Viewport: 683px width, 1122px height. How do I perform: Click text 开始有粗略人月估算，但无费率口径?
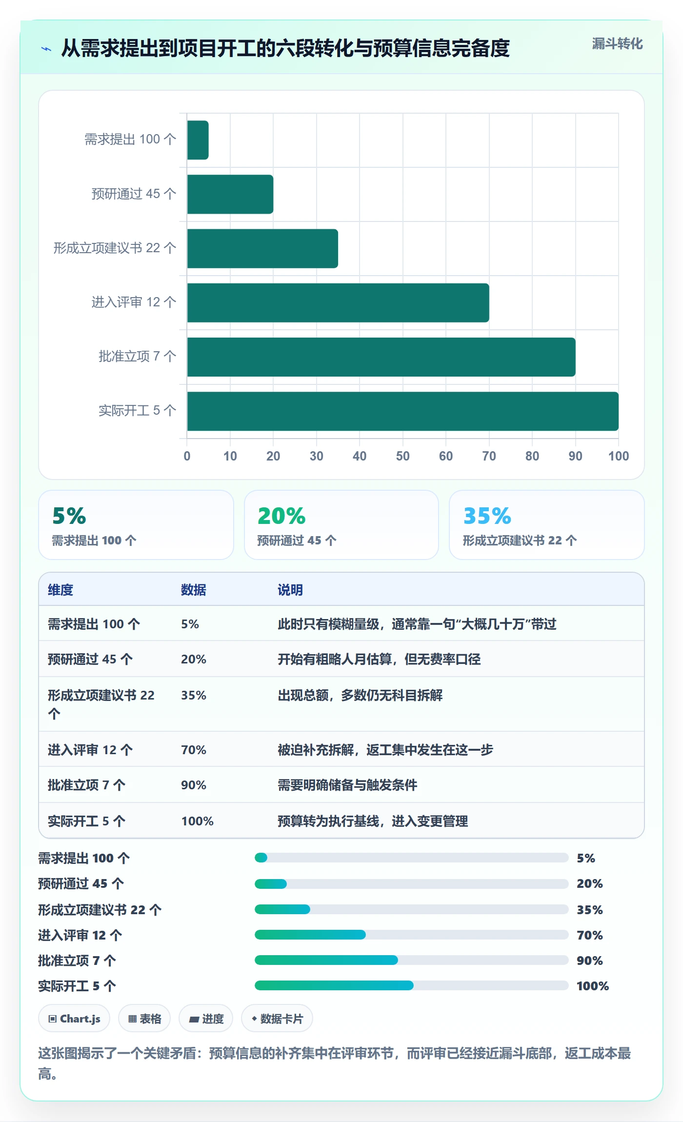(x=379, y=659)
